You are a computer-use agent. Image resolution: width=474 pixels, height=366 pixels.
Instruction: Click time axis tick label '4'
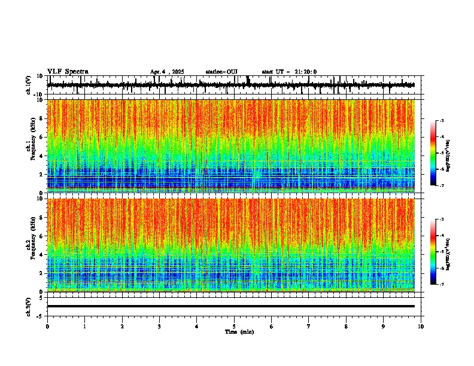196,327
